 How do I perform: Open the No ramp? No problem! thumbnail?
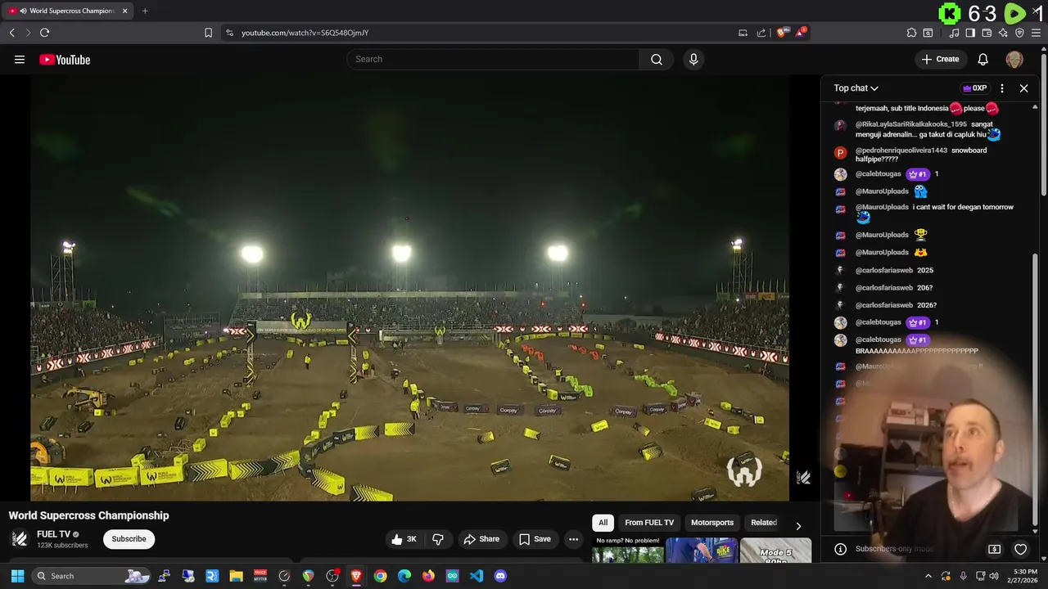628,551
